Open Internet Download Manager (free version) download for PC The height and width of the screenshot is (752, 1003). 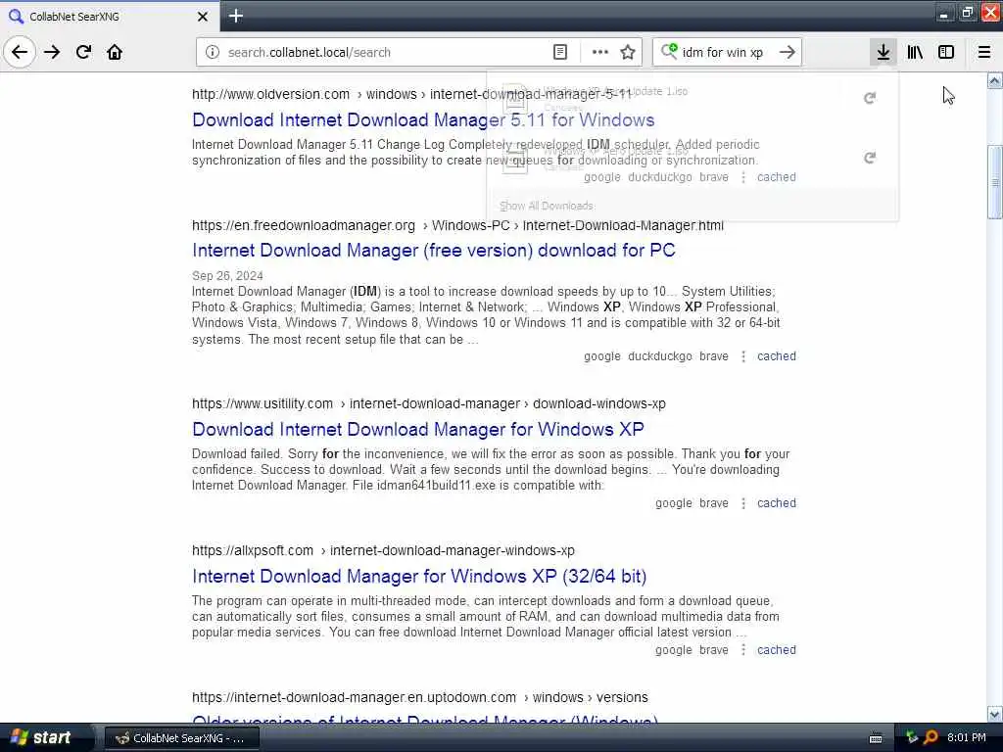(x=434, y=251)
